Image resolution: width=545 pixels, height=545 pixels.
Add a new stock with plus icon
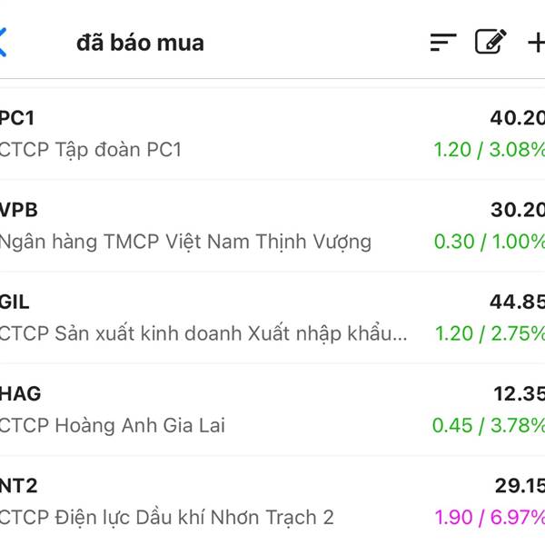[536, 43]
